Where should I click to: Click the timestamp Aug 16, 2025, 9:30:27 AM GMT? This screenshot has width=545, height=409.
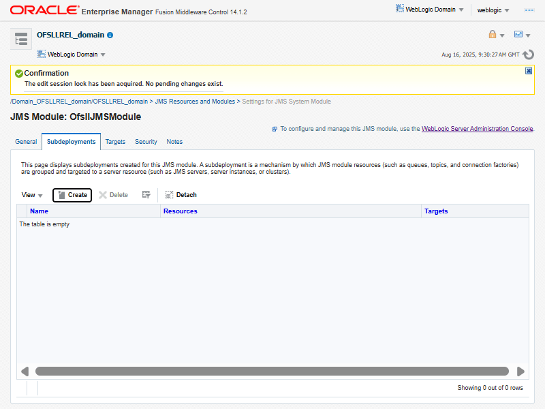pyautogui.click(x=480, y=55)
